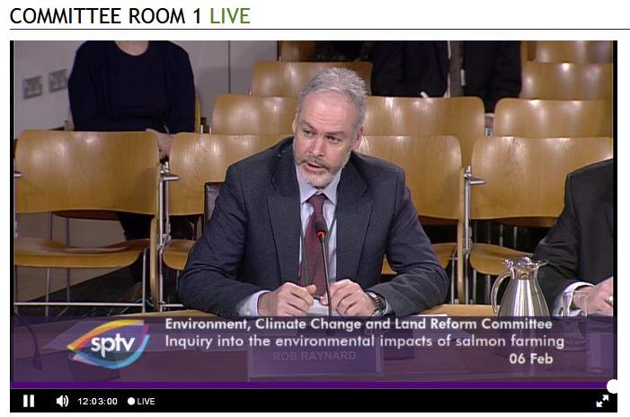Click the COMMITTEE ROOM 1 heading
The height and width of the screenshot is (417, 630).
tap(105, 16)
